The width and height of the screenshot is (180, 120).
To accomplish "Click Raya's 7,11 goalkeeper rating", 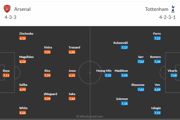I will (x=6, y=76).
